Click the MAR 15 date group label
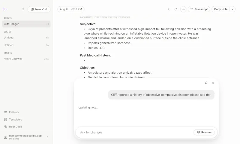Image resolution: width=240 pixels, height=144 pixels. (x=8, y=53)
